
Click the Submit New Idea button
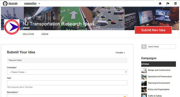[x=153, y=30]
